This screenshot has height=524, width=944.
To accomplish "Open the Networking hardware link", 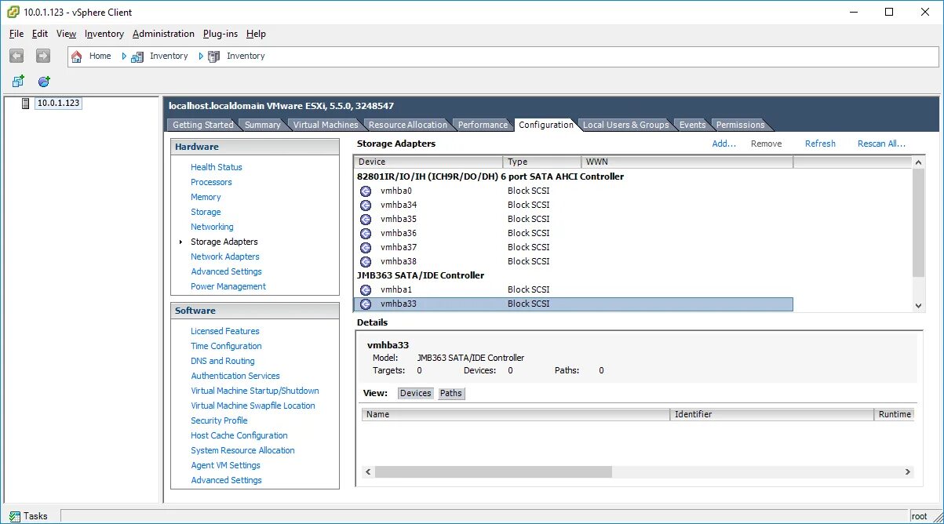I will (x=212, y=227).
